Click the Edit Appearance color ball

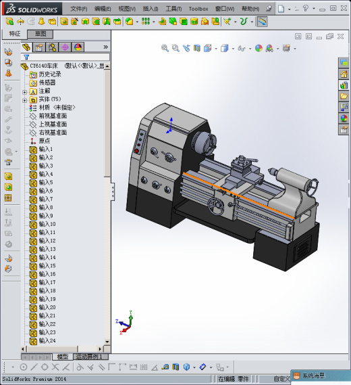point(259,48)
